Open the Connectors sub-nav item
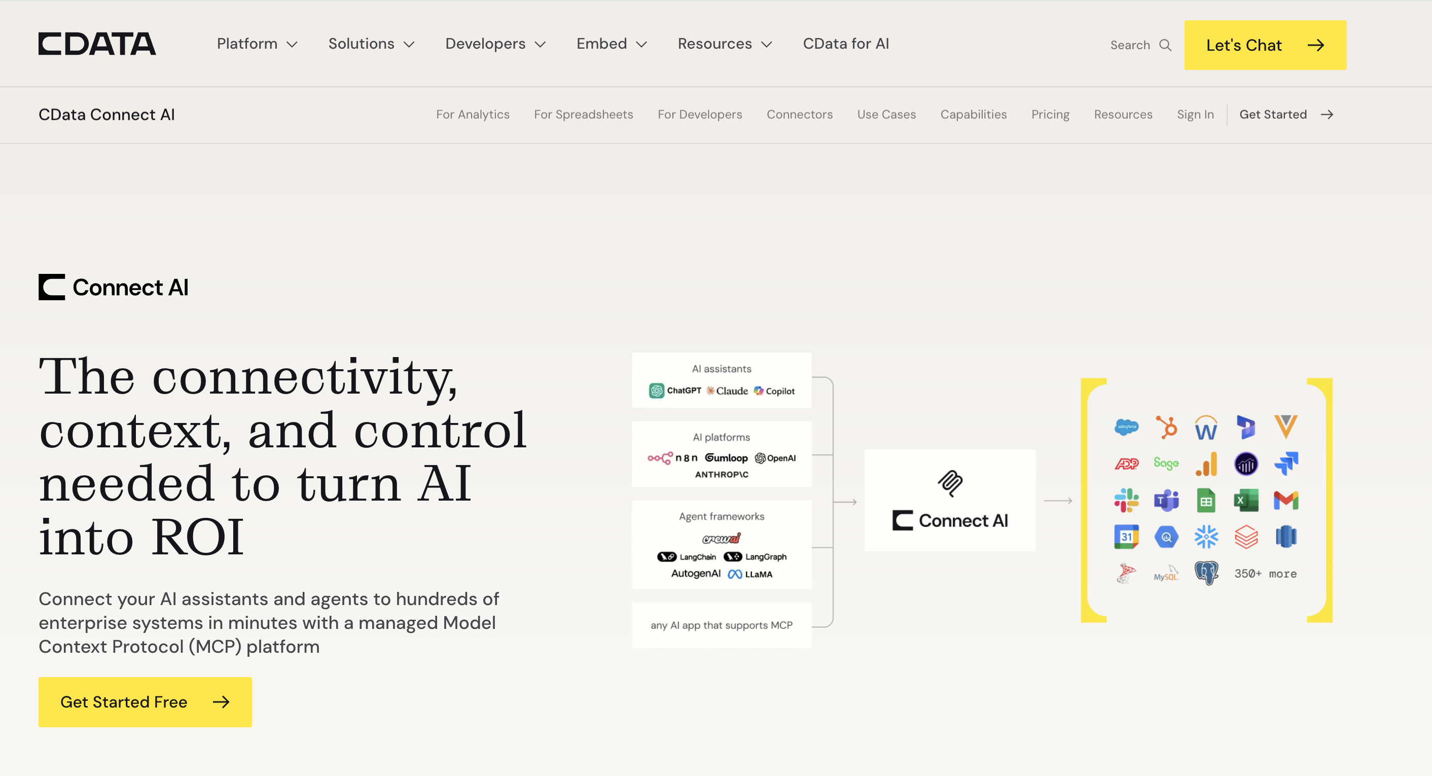Viewport: 1432px width, 776px height. coord(799,115)
